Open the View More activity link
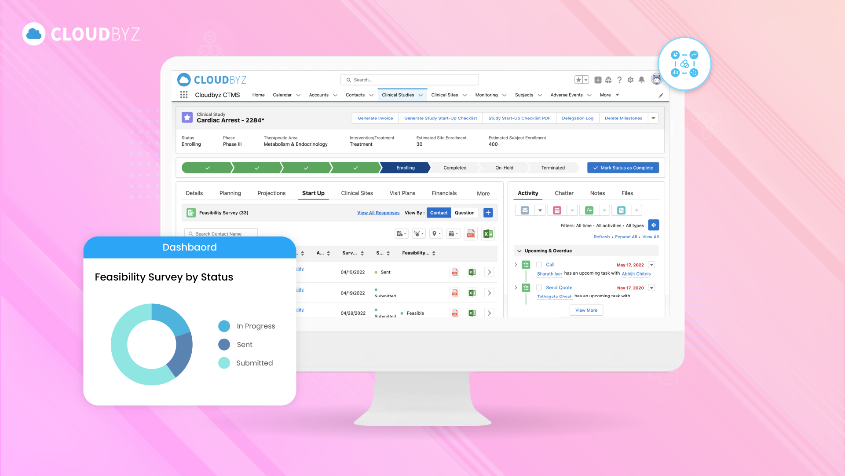 [586, 310]
